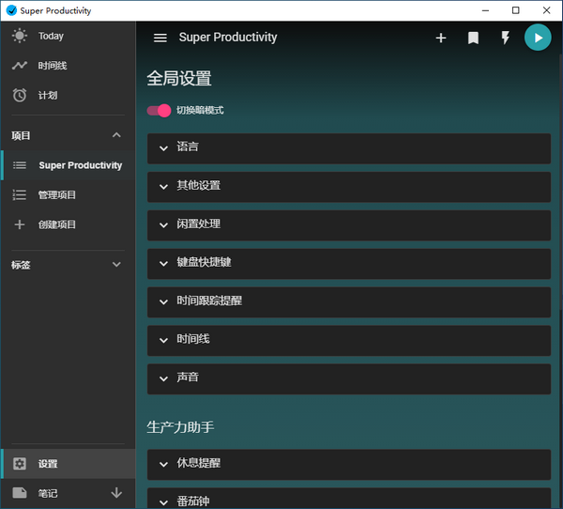Image resolution: width=563 pixels, height=509 pixels.
Task: Expand the 休息提醒 section
Action: click(349, 464)
